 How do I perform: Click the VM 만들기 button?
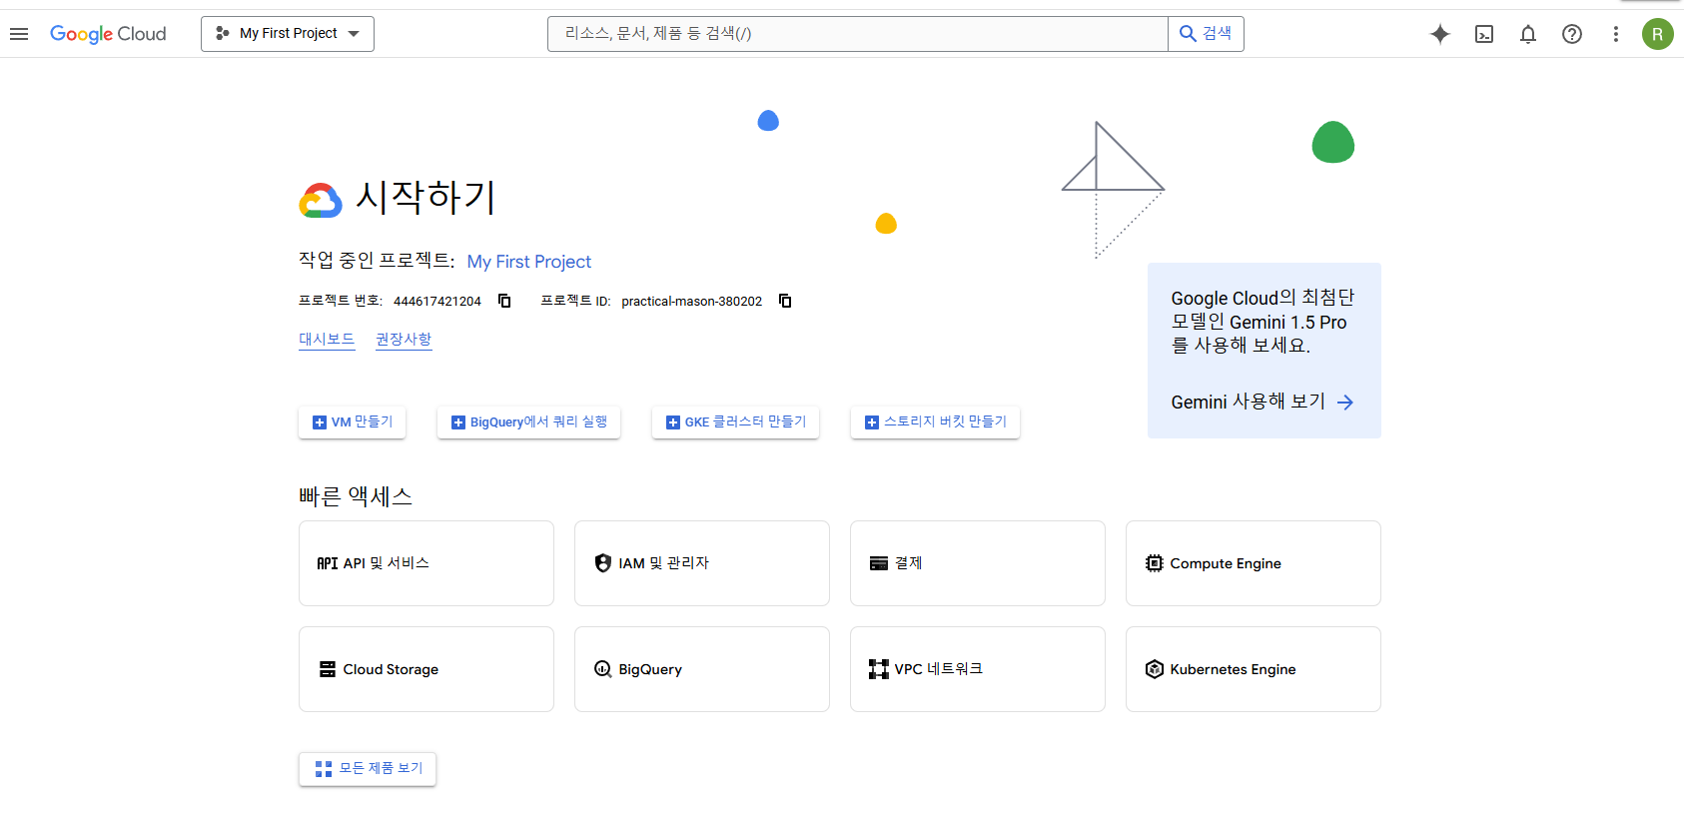pyautogui.click(x=353, y=422)
